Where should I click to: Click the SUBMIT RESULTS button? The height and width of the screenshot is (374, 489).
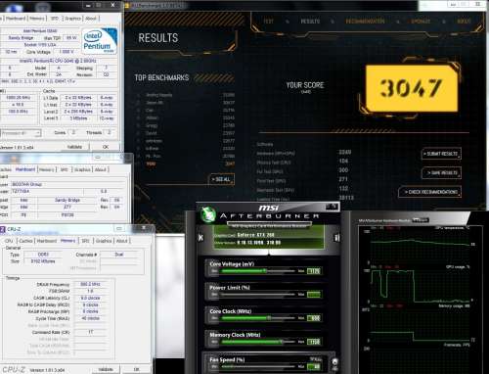point(441,154)
